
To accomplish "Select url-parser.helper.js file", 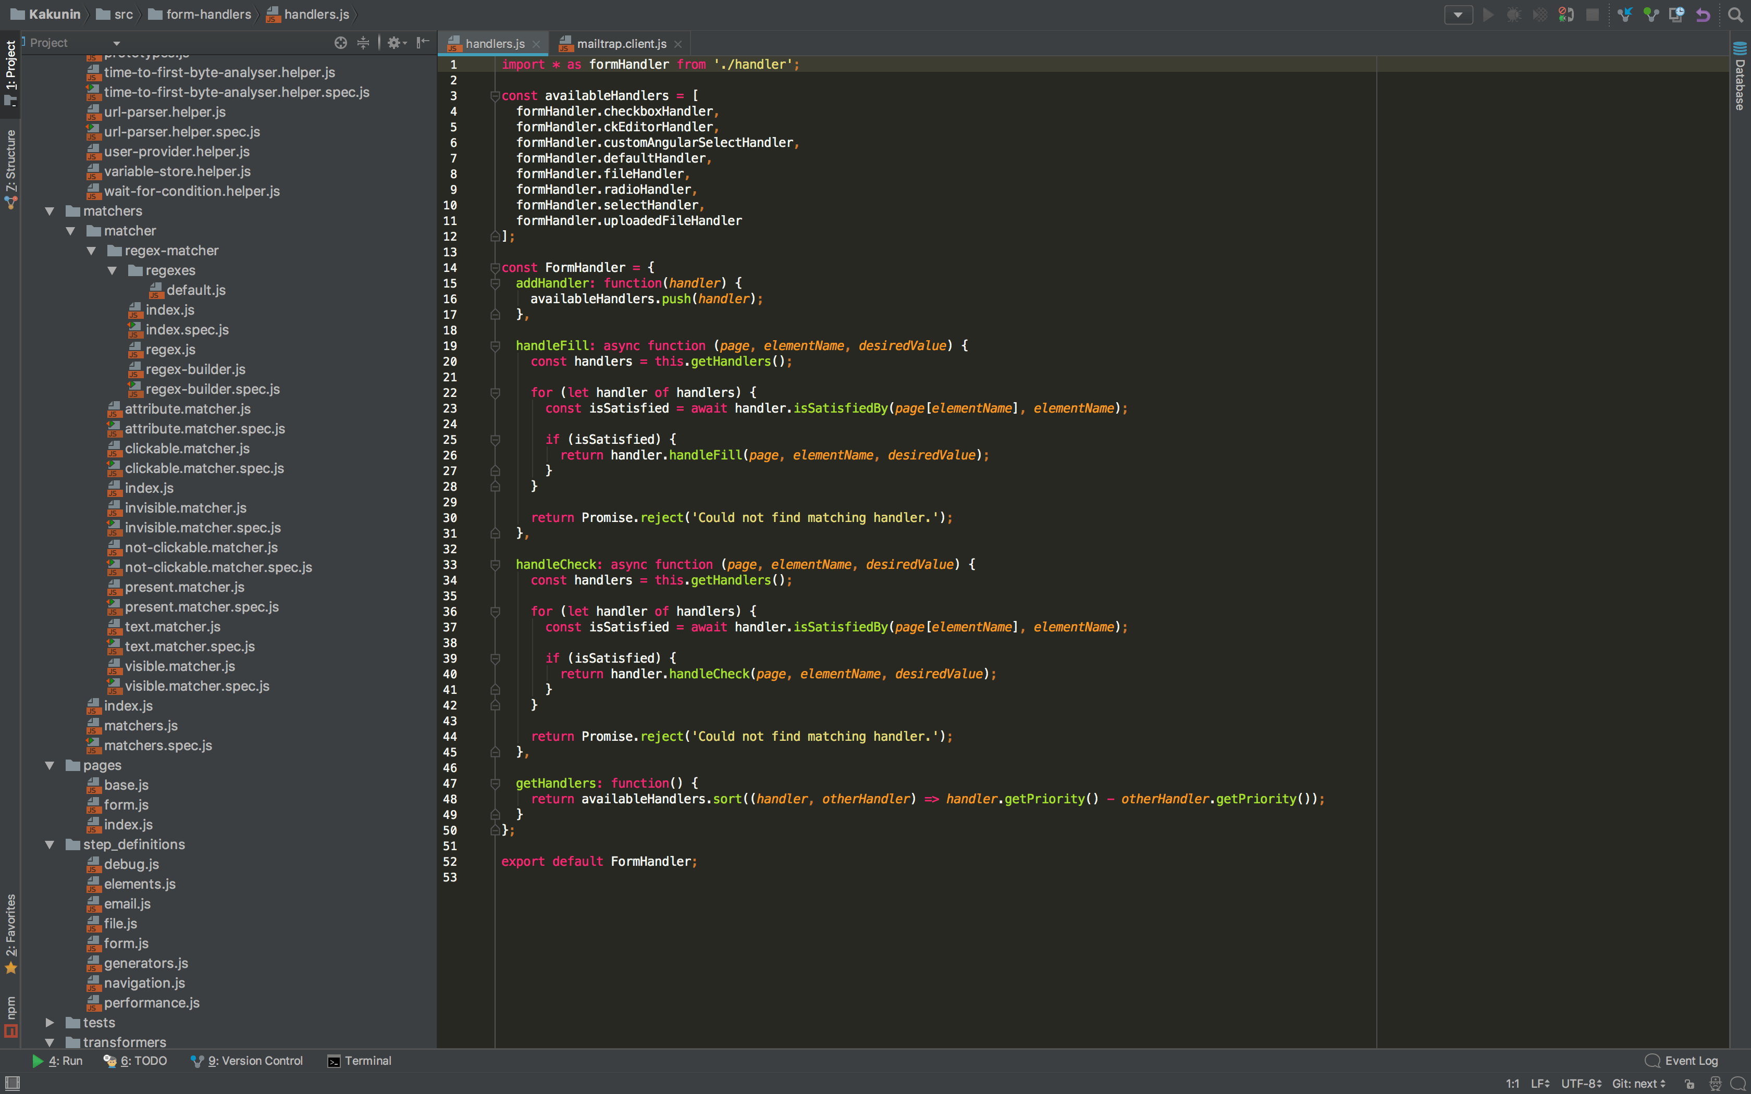I will (x=156, y=112).
